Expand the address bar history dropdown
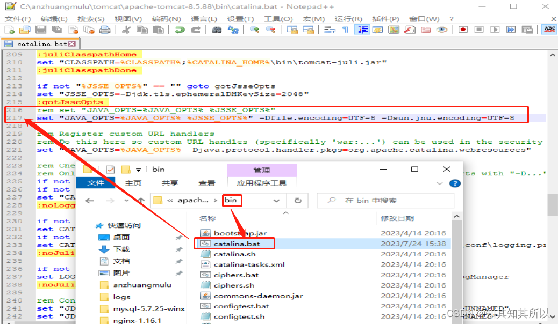This screenshot has height=324, width=558. [276, 201]
